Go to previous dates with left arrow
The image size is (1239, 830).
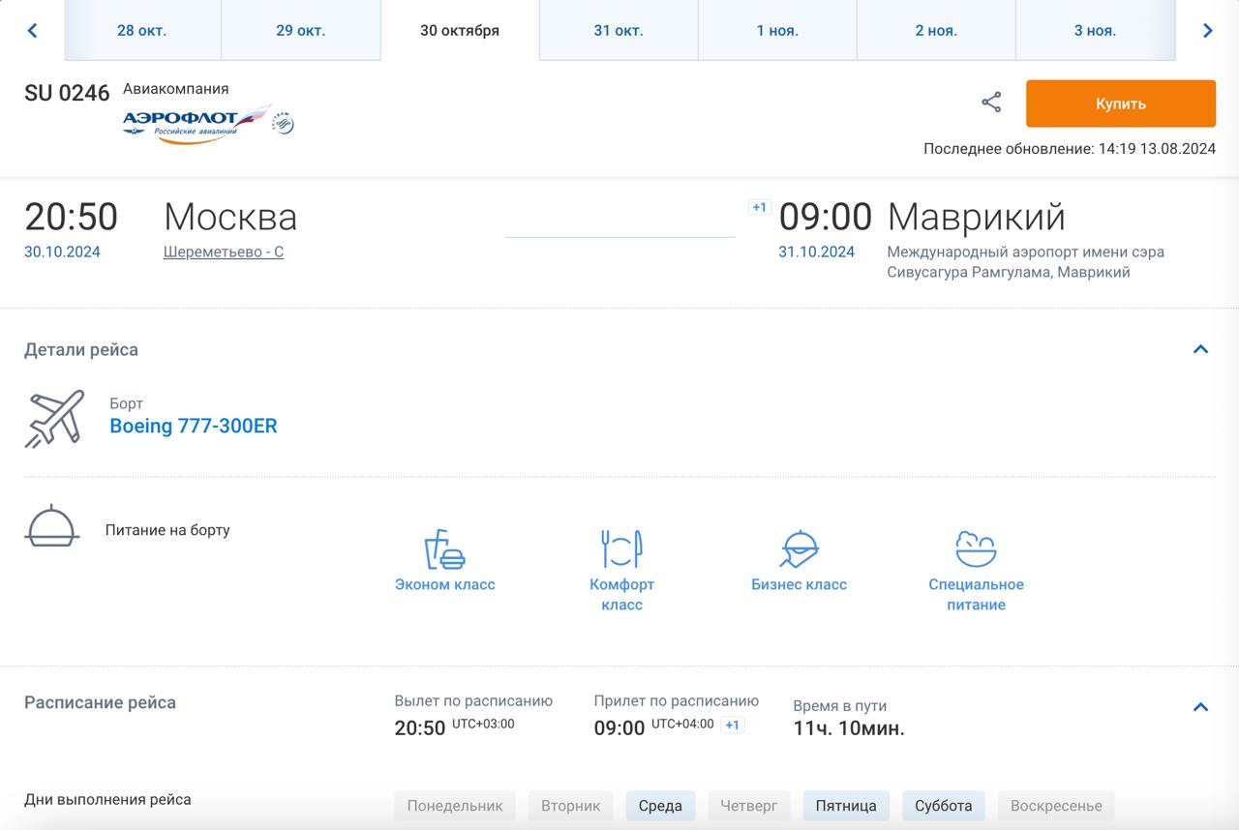[x=32, y=31]
